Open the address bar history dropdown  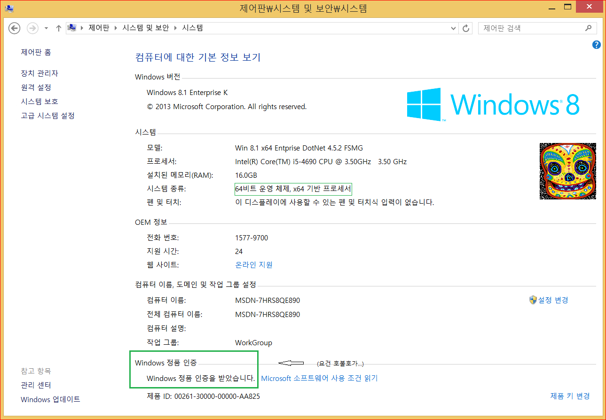pos(453,28)
